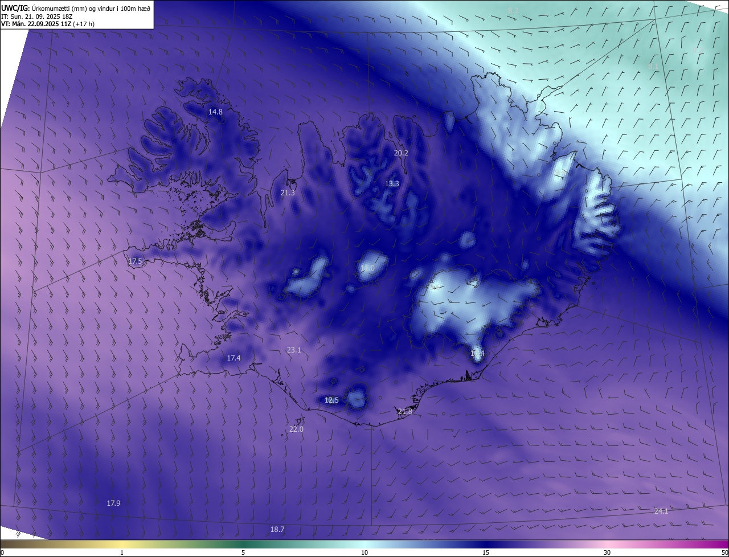
Task: Click the 20.2 value in north Iceland
Action: 401,153
